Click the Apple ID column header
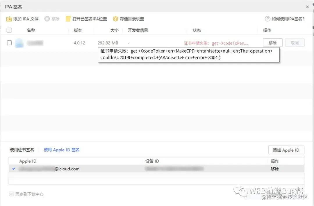The width and height of the screenshot is (314, 206). pos(28,161)
